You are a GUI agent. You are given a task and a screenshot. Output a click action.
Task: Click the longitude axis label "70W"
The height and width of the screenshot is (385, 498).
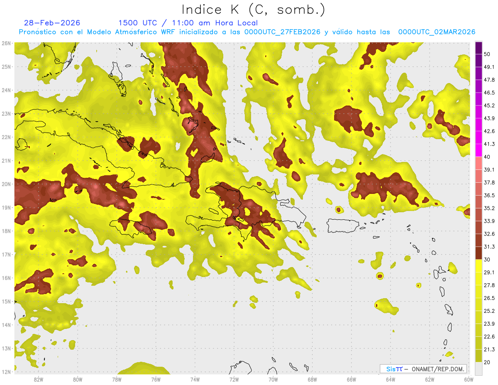point(273,380)
